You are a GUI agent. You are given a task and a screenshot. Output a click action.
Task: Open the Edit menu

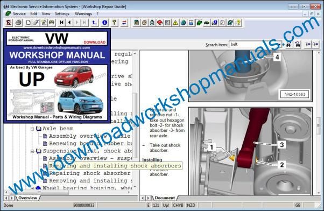coord(34,13)
